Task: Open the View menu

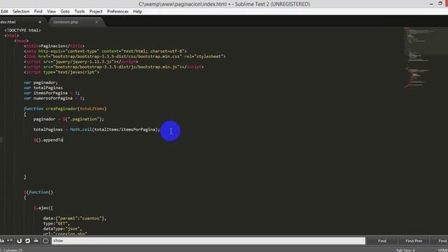Action: coord(51,11)
